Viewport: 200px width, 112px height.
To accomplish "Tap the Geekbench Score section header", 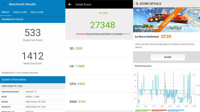I will click(x=33, y=19).
